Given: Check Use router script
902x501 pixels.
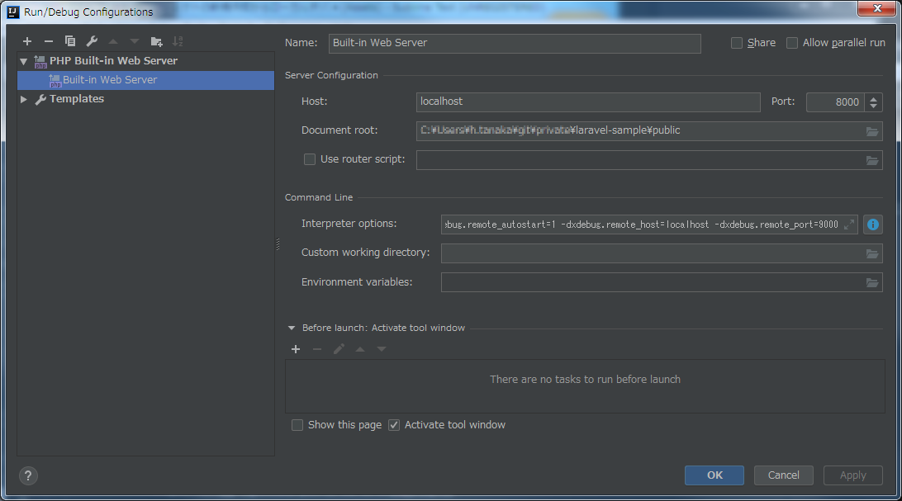Looking at the screenshot, I should pyautogui.click(x=310, y=159).
